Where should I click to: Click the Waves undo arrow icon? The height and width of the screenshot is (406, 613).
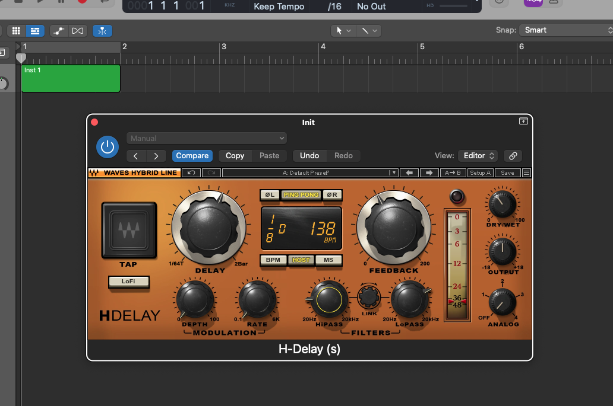tap(191, 173)
